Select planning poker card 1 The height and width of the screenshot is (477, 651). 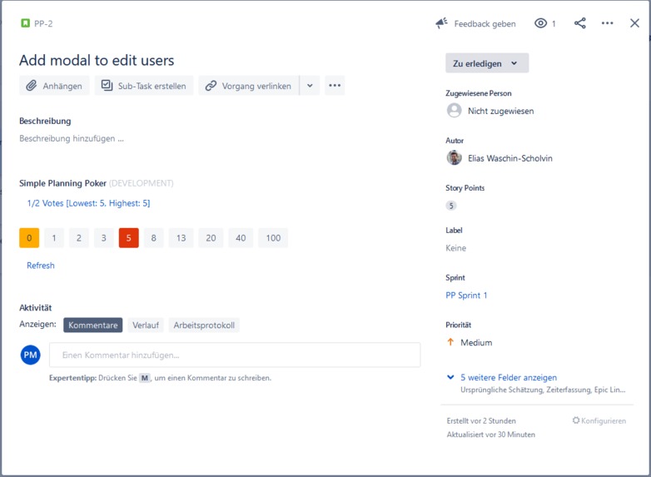(54, 238)
